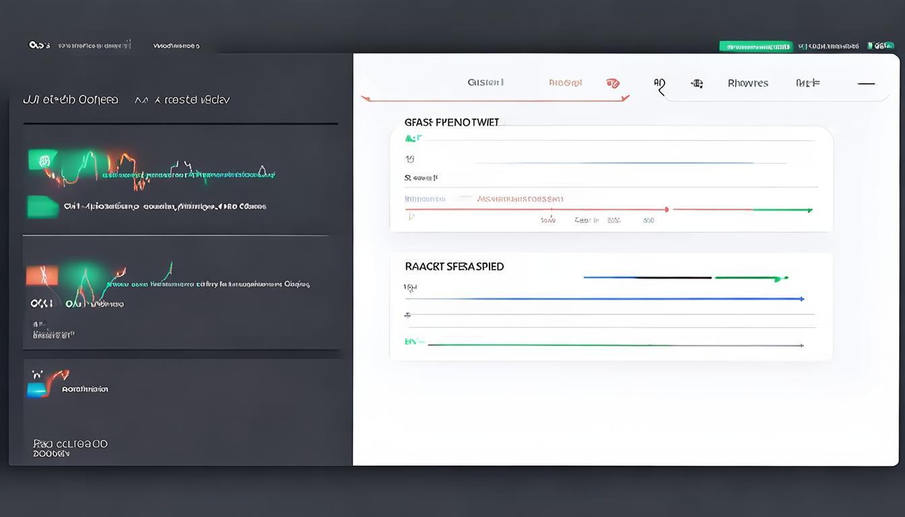This screenshot has height=517, width=905.
Task: Click the orange square icon in second chart panel
Action: click(42, 275)
